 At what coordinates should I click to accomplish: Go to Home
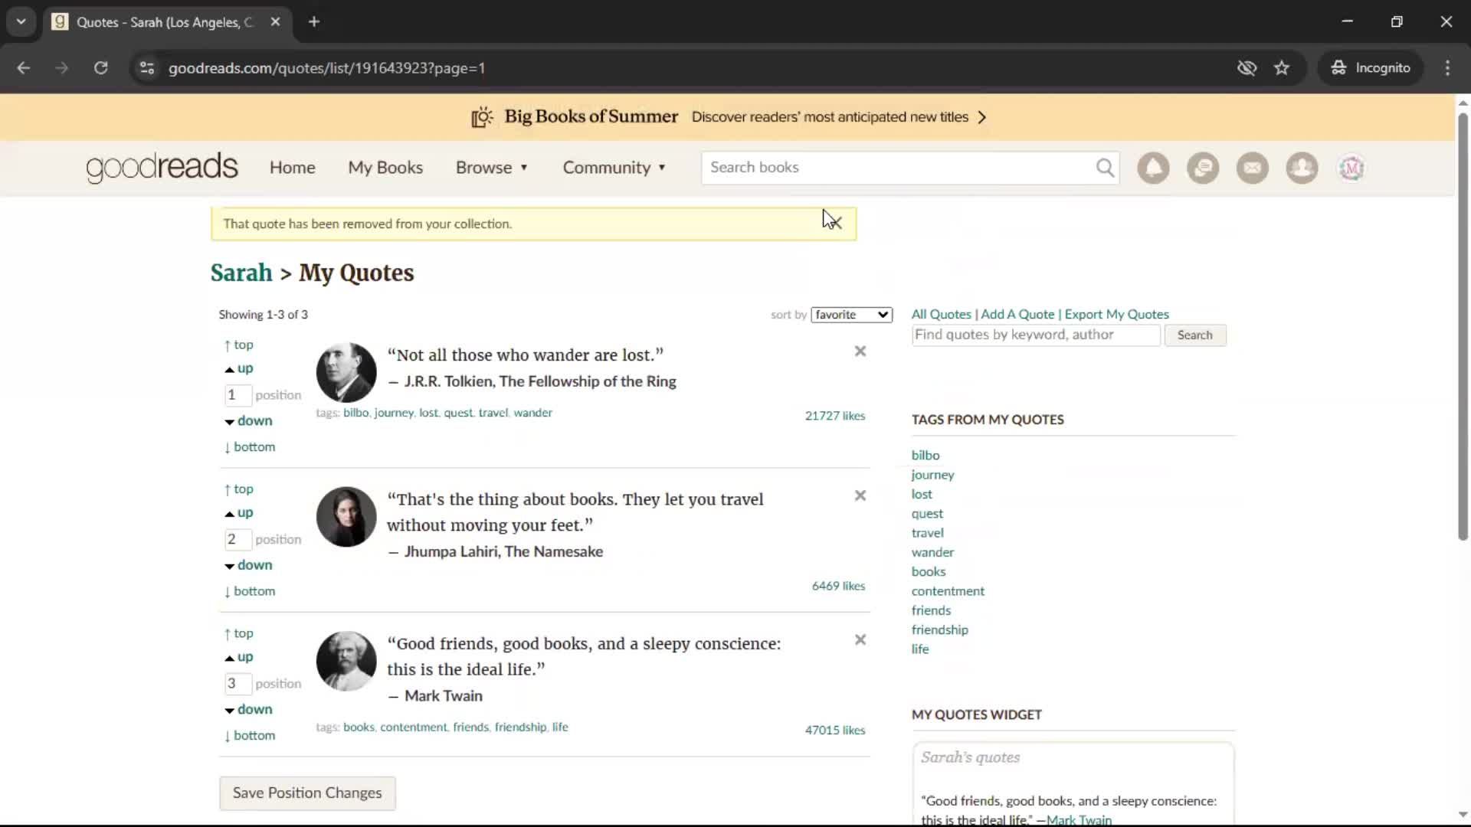[292, 168]
